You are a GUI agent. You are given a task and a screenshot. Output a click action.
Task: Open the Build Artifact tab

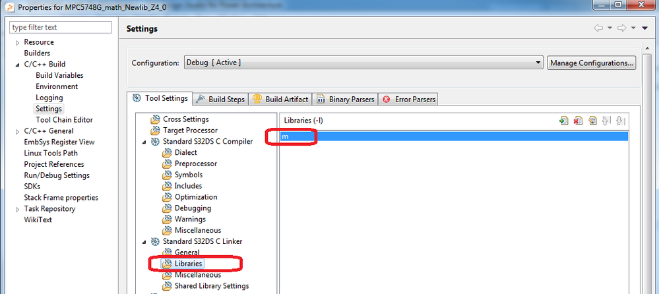pos(281,100)
